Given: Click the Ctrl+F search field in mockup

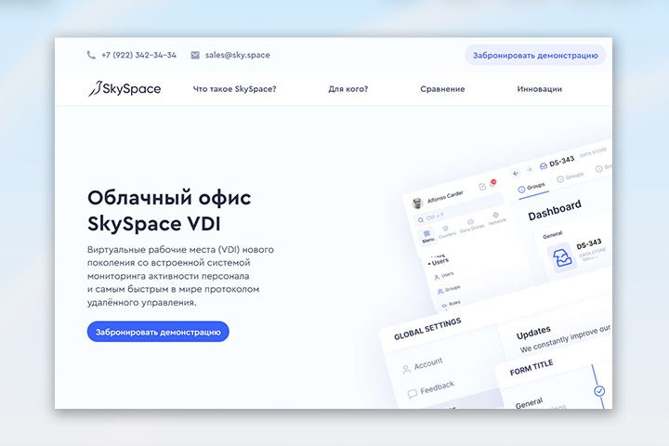Looking at the screenshot, I should point(458,209).
